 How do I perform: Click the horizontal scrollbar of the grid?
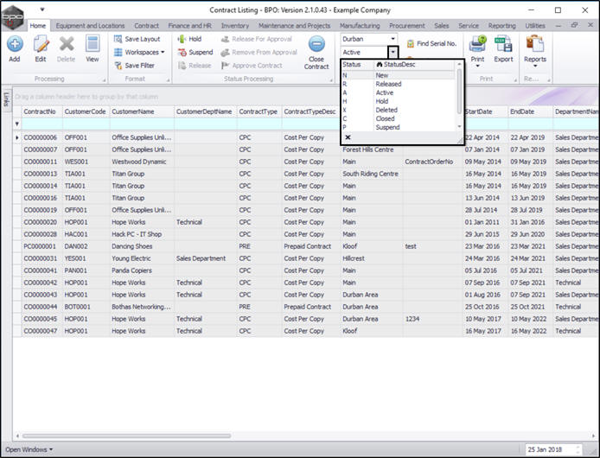click(x=126, y=436)
